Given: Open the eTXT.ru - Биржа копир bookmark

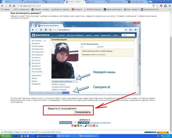Looking at the screenshot, I should (x=20, y=10).
